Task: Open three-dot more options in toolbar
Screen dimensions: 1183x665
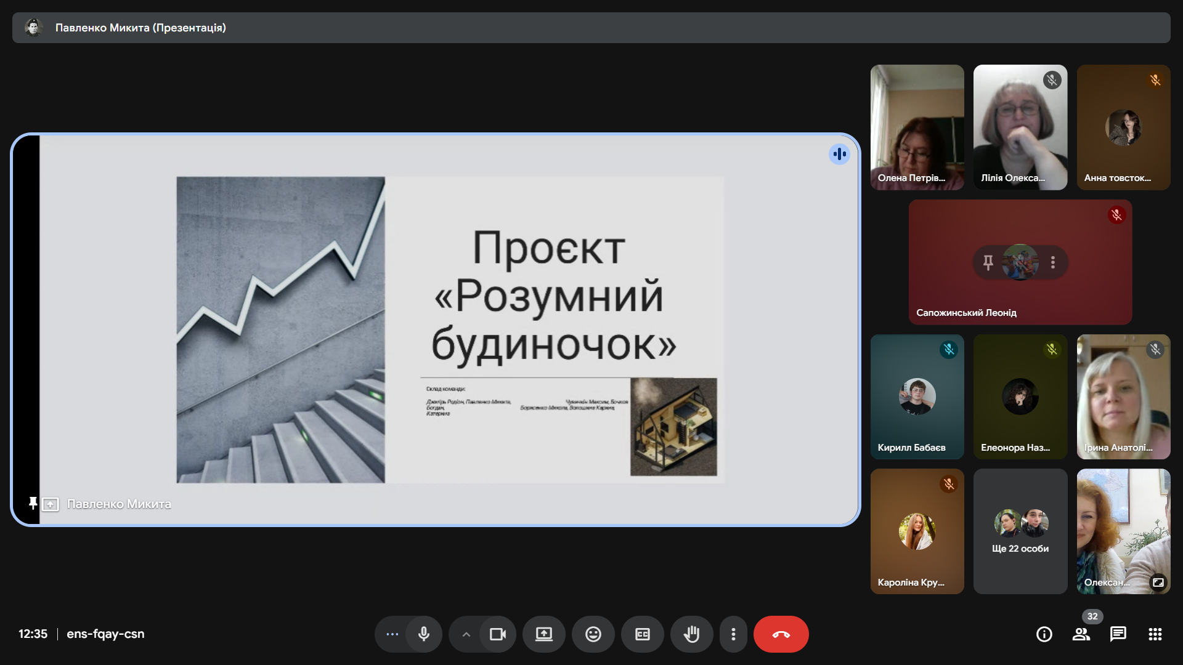Action: 733,634
